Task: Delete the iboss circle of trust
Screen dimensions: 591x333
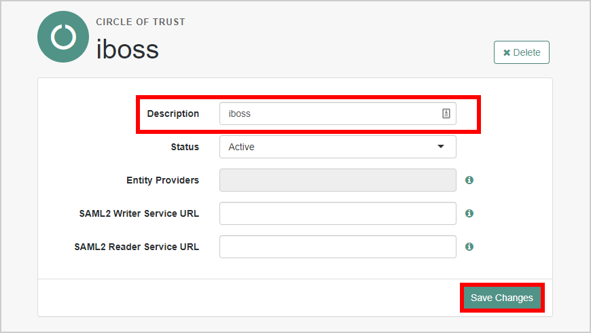Action: click(x=521, y=52)
